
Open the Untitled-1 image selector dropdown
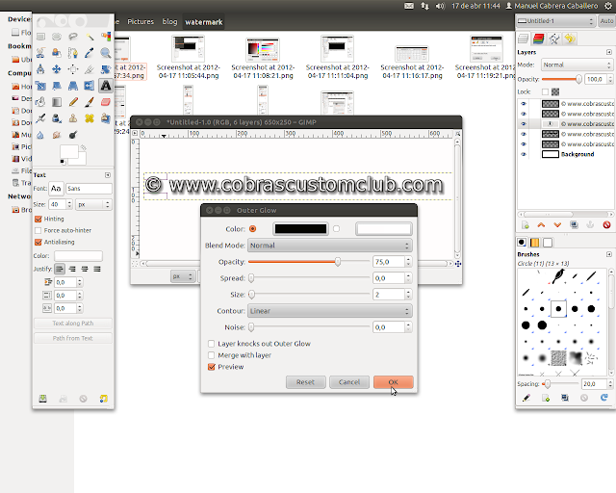tap(555, 21)
